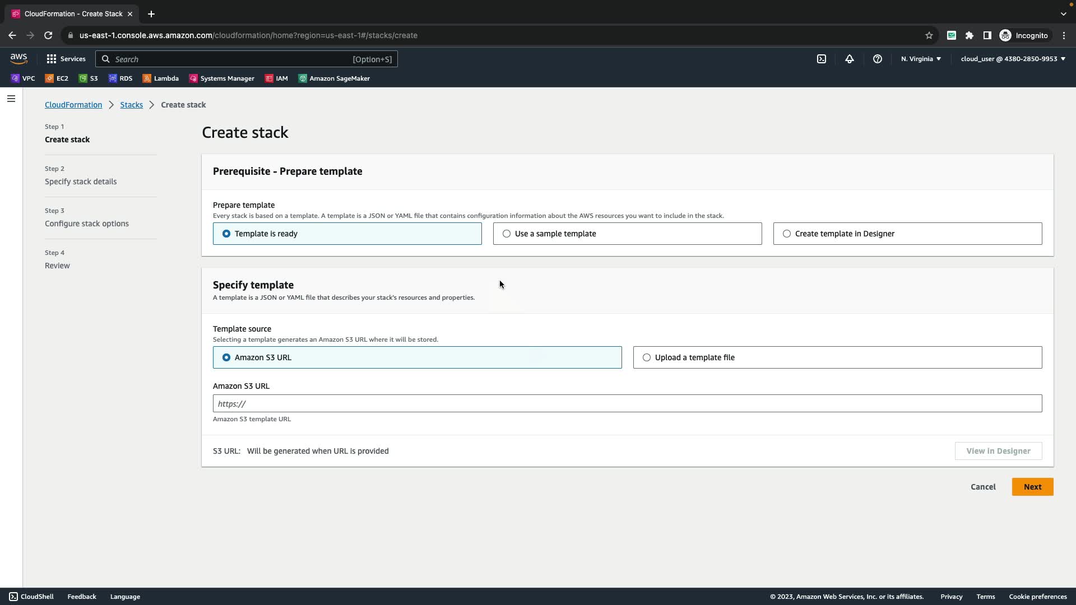Click the orange Next button
This screenshot has height=605, width=1076.
pyautogui.click(x=1032, y=487)
